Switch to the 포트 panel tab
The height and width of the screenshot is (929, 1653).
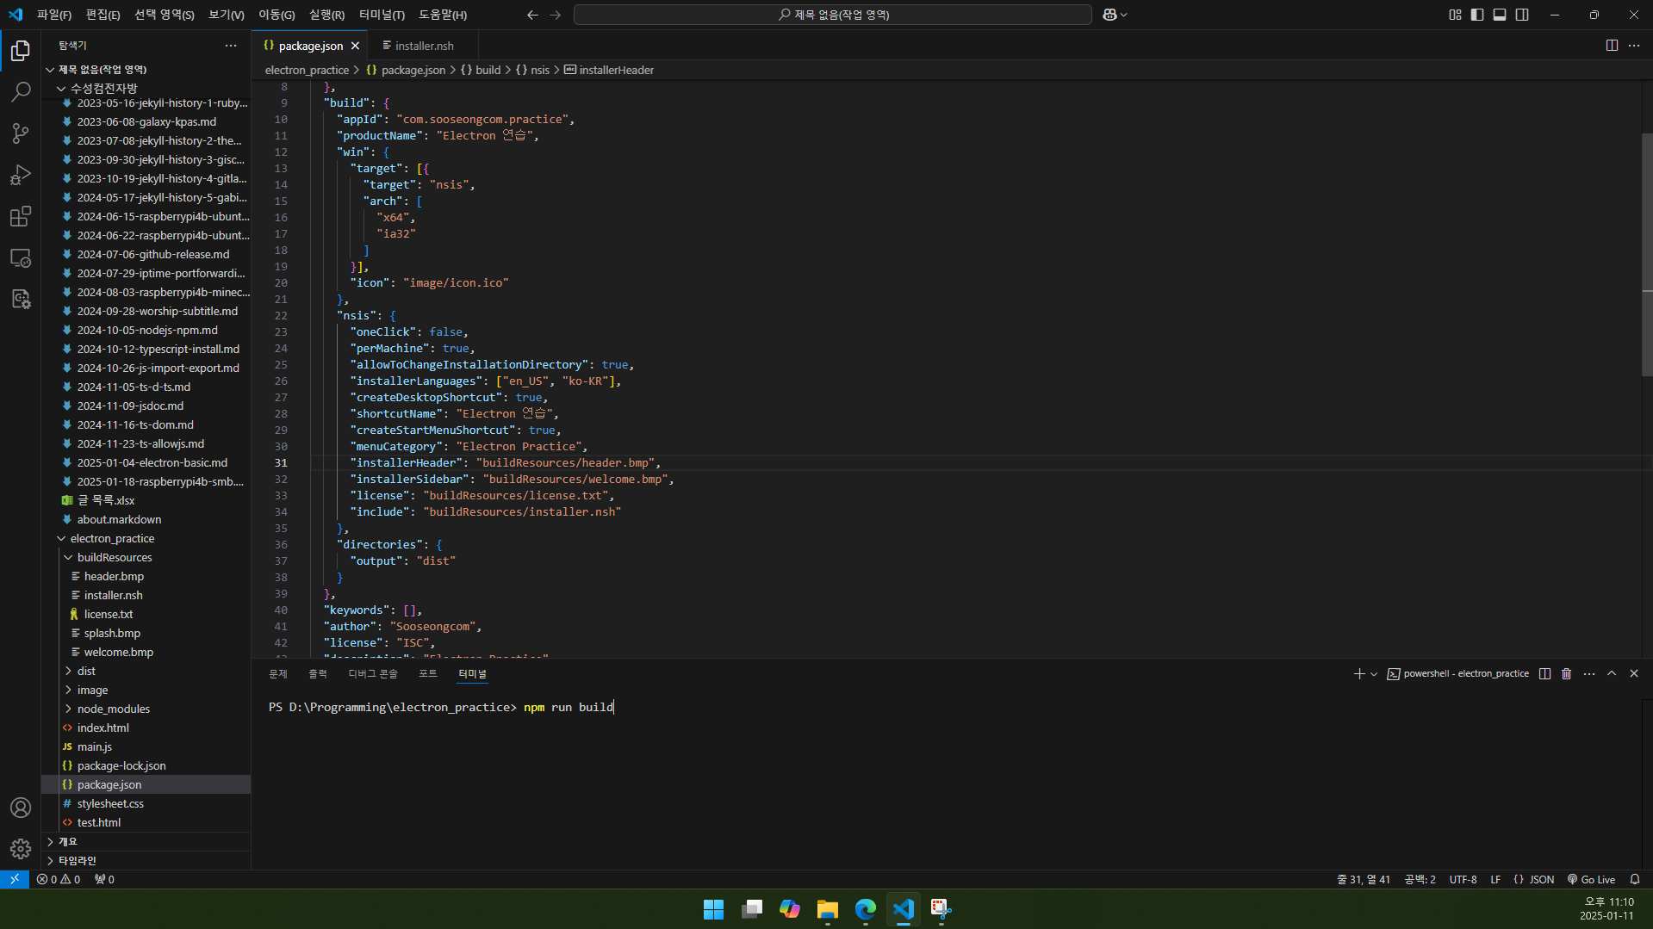[x=428, y=673]
